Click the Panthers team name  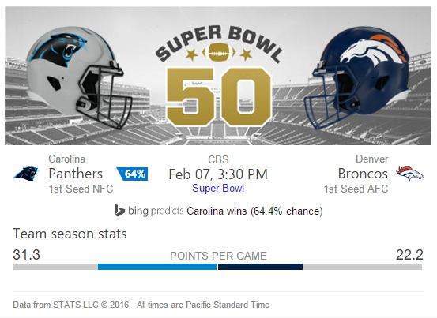tap(76, 174)
